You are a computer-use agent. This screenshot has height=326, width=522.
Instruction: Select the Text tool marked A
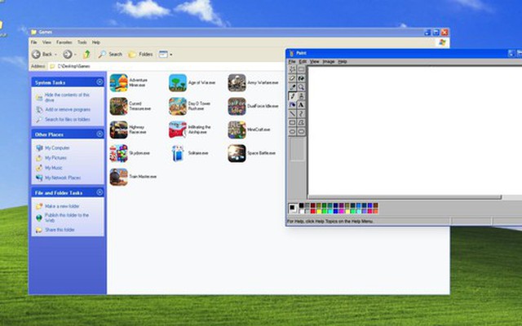pyautogui.click(x=301, y=105)
